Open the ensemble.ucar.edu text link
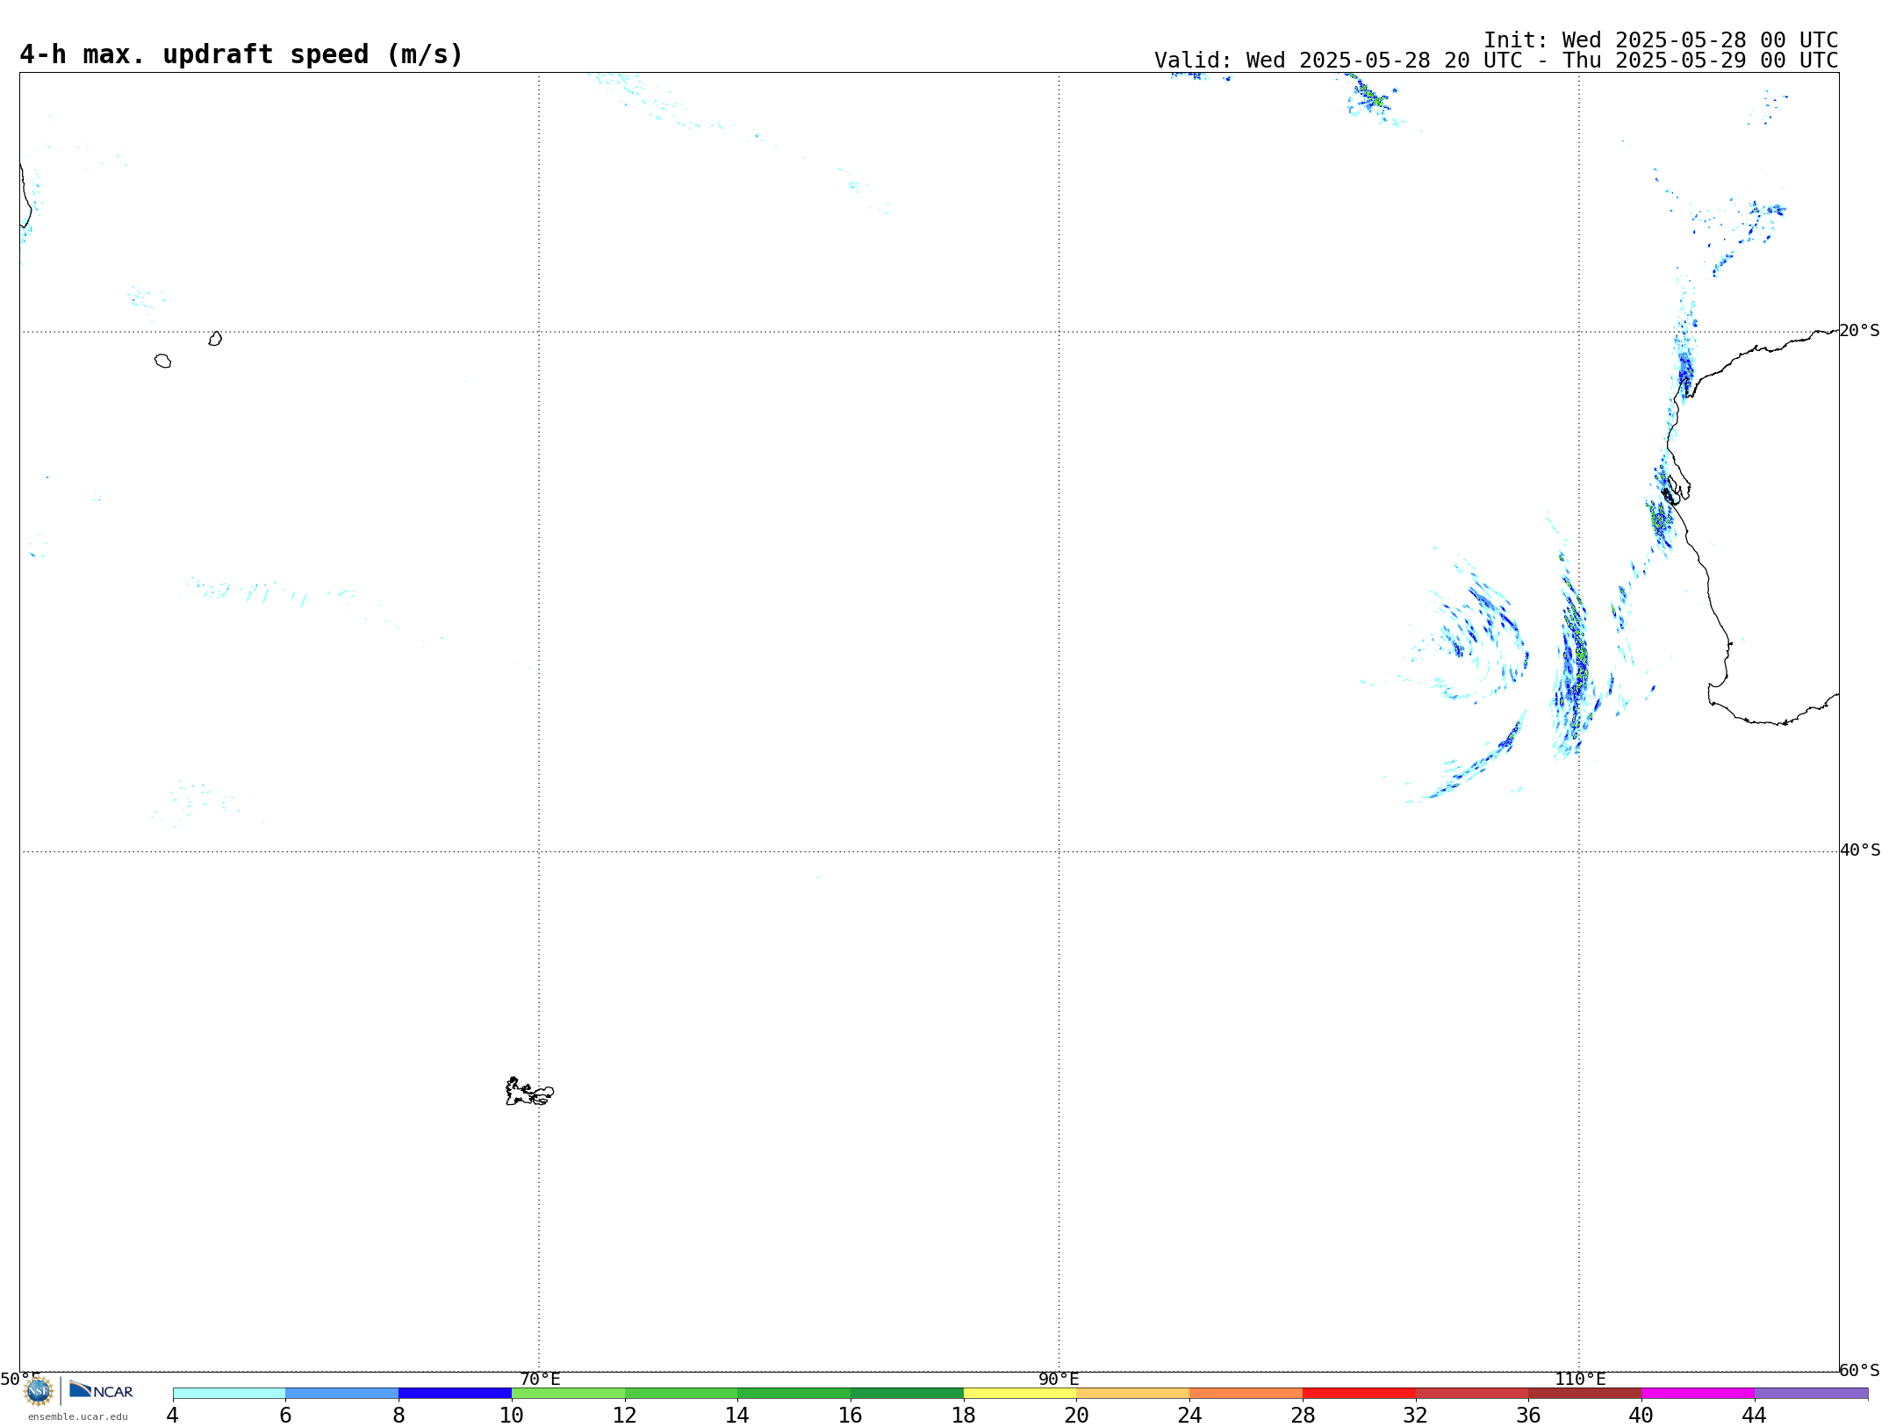The height and width of the screenshot is (1427, 1896). 77,1416
